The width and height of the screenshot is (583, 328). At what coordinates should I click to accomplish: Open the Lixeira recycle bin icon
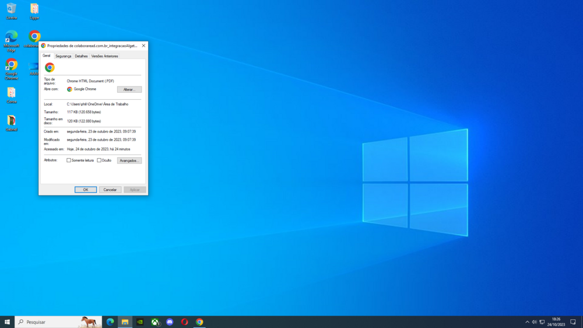(x=11, y=9)
